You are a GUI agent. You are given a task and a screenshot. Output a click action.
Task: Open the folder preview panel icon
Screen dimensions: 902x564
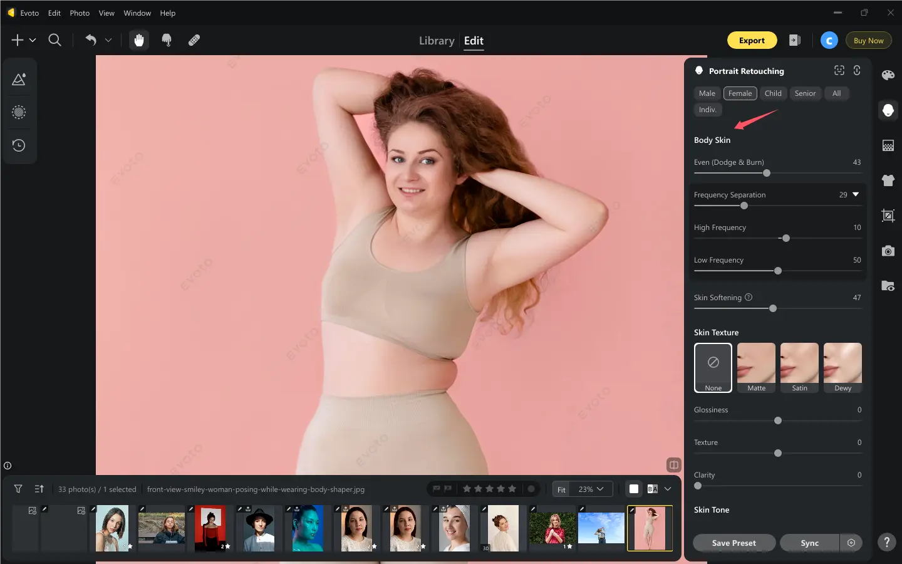(888, 286)
